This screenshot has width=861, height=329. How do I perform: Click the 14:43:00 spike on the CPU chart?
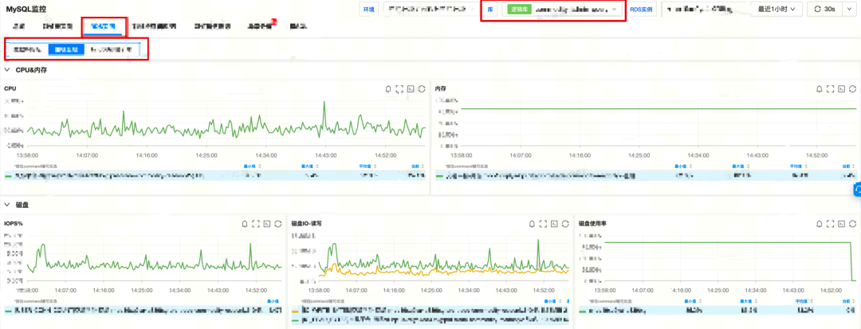click(324, 103)
